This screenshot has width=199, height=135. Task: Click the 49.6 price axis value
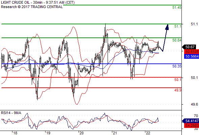tap(194, 104)
